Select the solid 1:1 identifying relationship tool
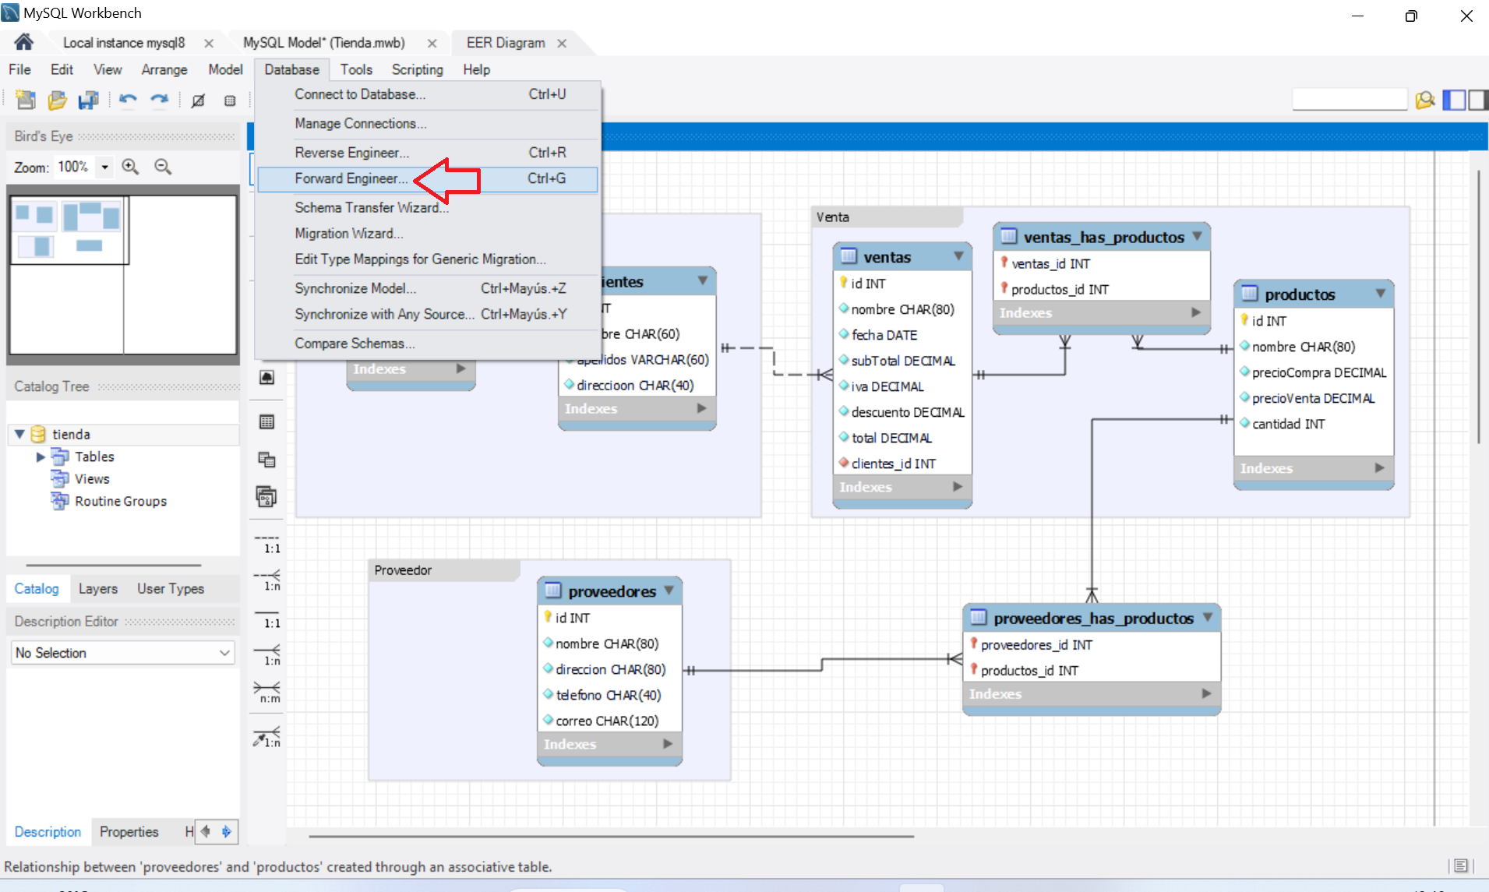Viewport: 1489px width, 892px height. (266, 619)
